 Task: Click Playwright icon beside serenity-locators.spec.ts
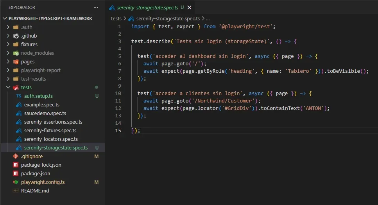(x=19, y=139)
